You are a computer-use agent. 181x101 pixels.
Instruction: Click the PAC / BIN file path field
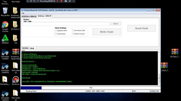coord(66,24)
